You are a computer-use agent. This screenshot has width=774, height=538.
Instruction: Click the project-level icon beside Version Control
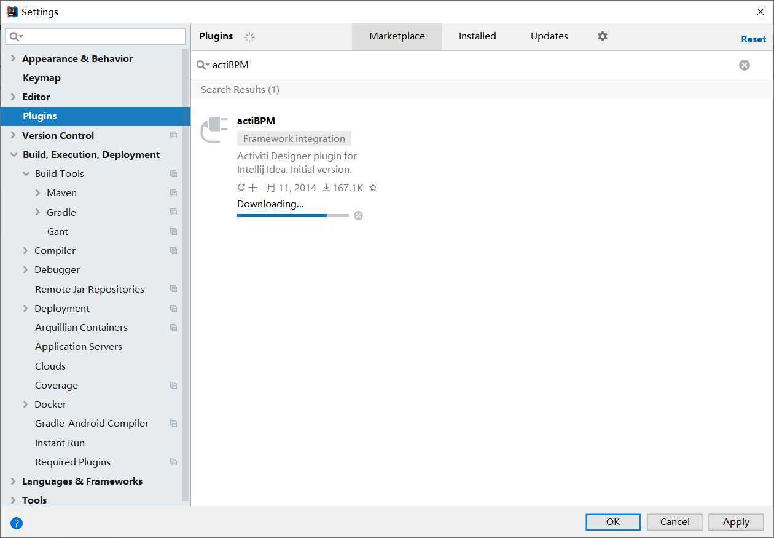click(173, 135)
